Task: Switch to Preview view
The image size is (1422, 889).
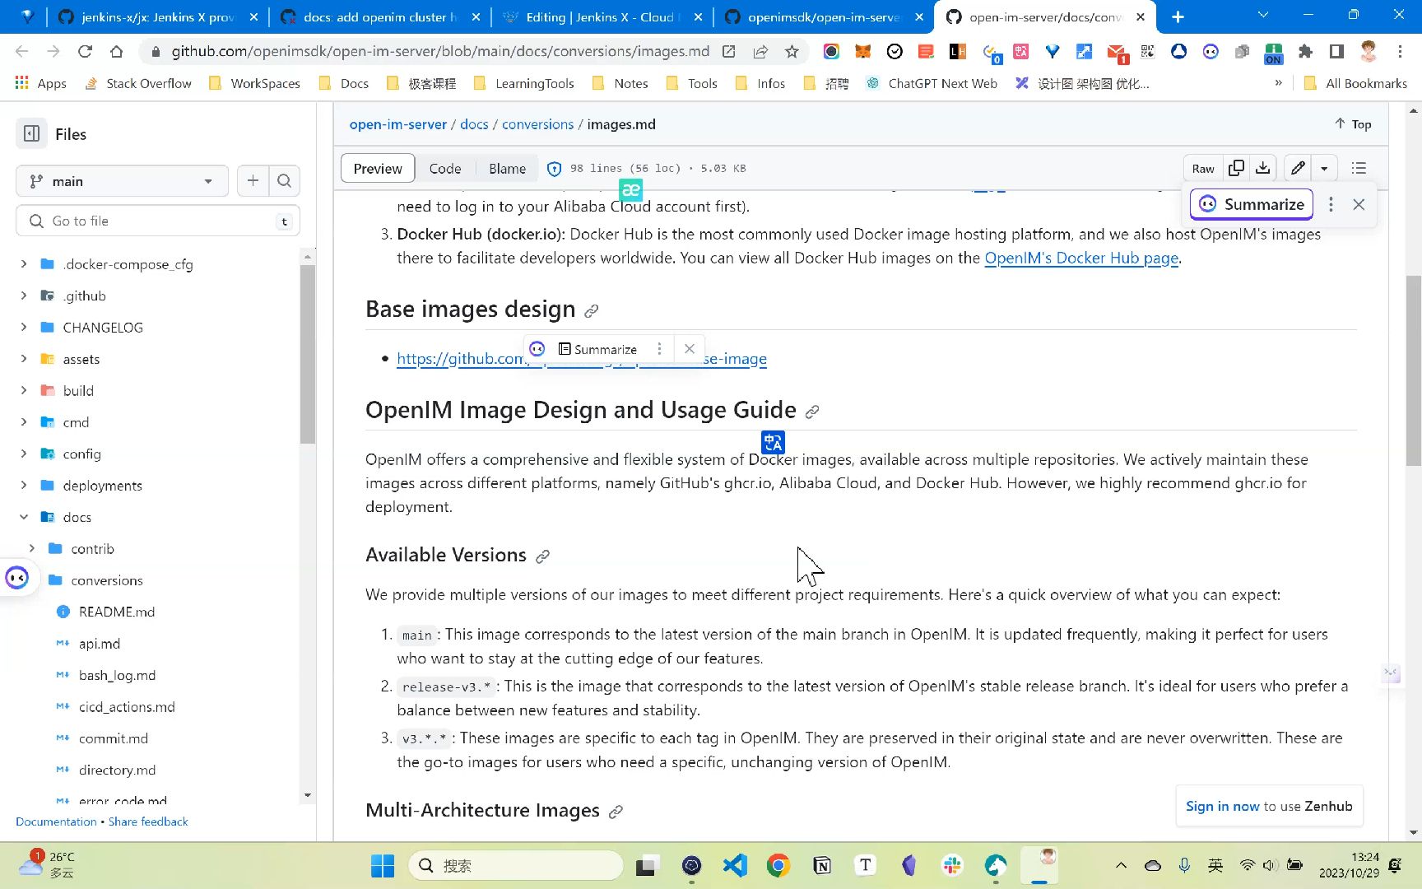Action: [378, 169]
